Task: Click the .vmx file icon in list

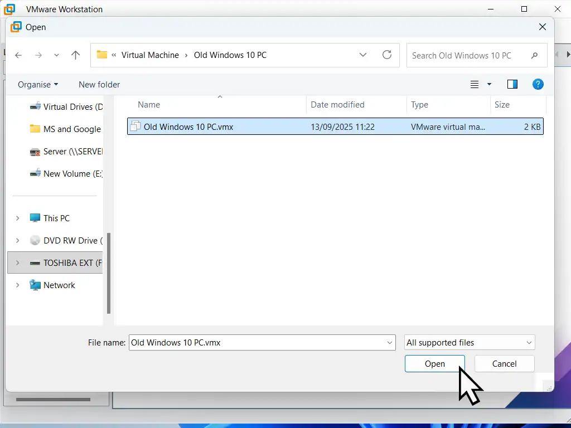Action: point(135,126)
